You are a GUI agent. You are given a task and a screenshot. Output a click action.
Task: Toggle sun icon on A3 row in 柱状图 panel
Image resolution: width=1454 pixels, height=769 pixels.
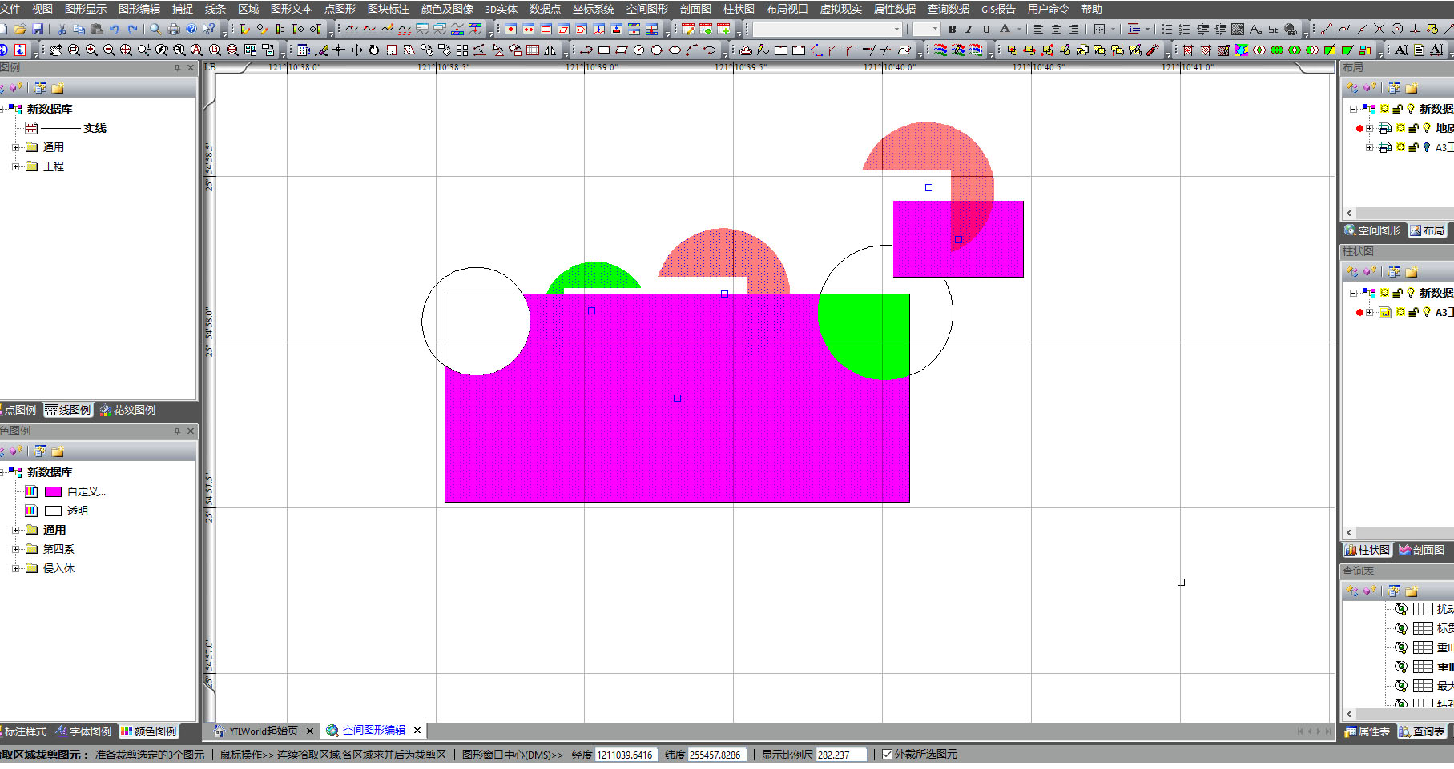[x=1400, y=312]
